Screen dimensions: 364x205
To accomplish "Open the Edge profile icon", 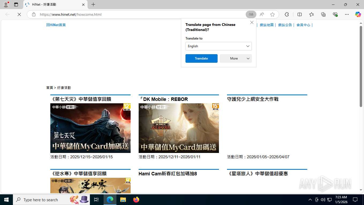I will 6,5.
